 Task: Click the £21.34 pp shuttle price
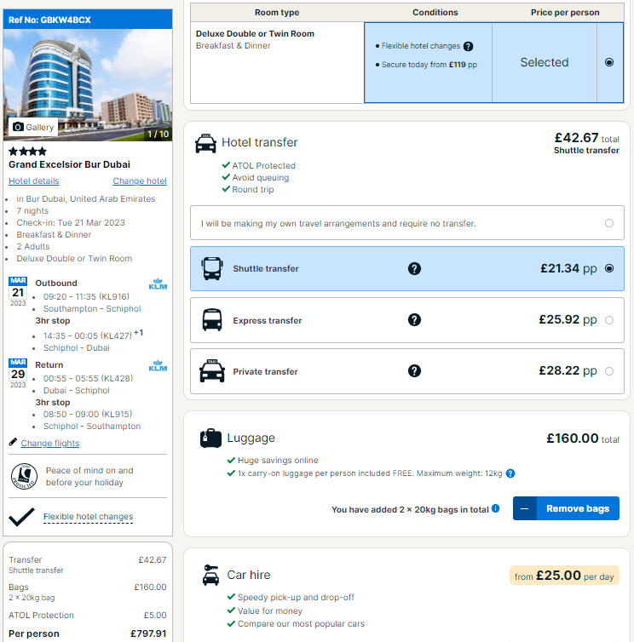click(x=568, y=268)
